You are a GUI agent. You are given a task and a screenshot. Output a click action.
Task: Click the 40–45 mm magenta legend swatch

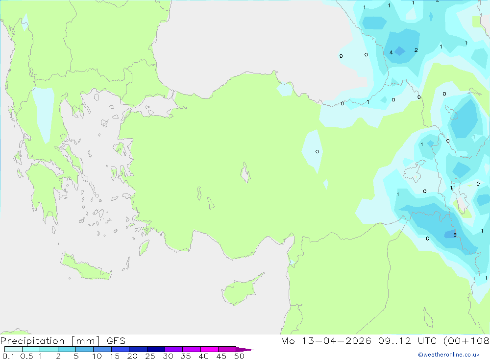(209, 349)
